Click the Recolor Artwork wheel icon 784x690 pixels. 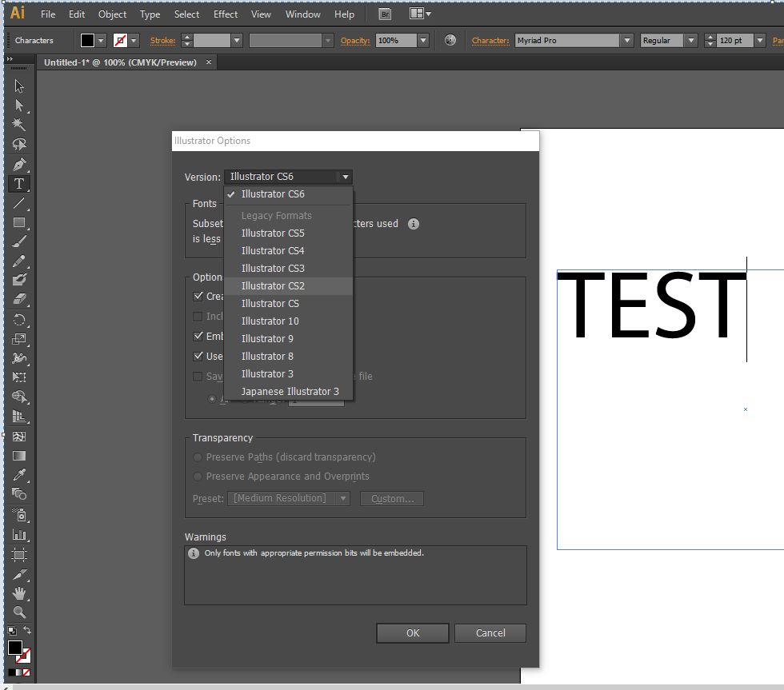450,40
